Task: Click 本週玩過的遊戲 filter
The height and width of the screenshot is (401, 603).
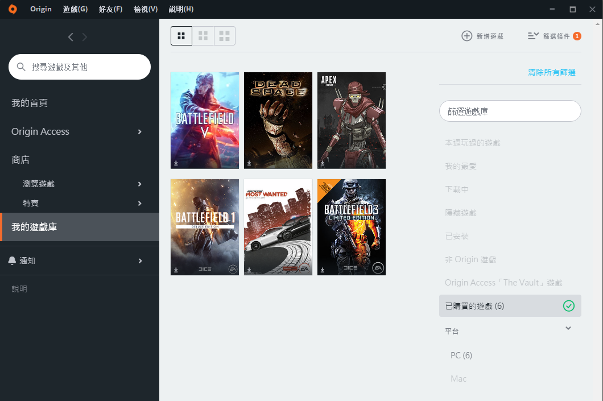Action: (x=473, y=143)
